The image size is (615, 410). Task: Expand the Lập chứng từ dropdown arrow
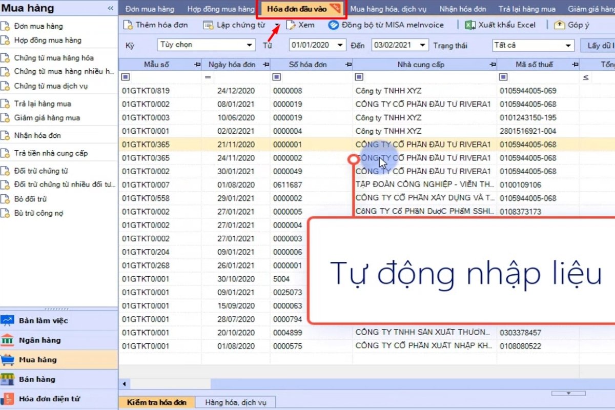tap(277, 25)
